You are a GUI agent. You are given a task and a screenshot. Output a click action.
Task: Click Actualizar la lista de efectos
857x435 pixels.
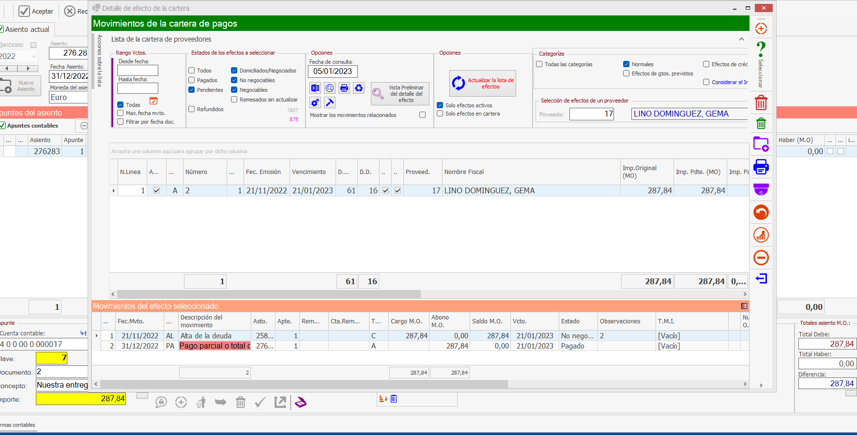tap(483, 84)
